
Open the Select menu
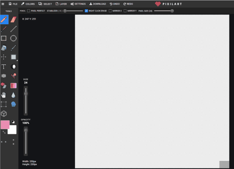click(x=45, y=4)
